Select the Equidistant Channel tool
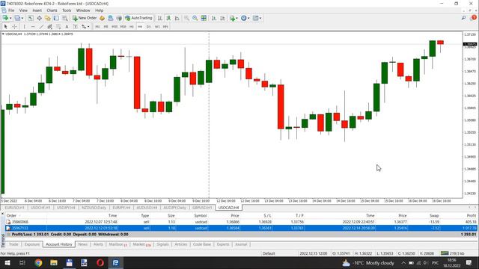479x269 pixels. (50, 27)
